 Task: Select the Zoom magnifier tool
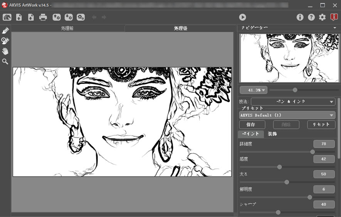tap(5, 62)
